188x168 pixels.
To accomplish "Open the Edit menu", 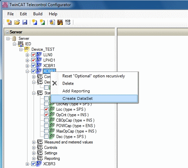I will (23, 14).
